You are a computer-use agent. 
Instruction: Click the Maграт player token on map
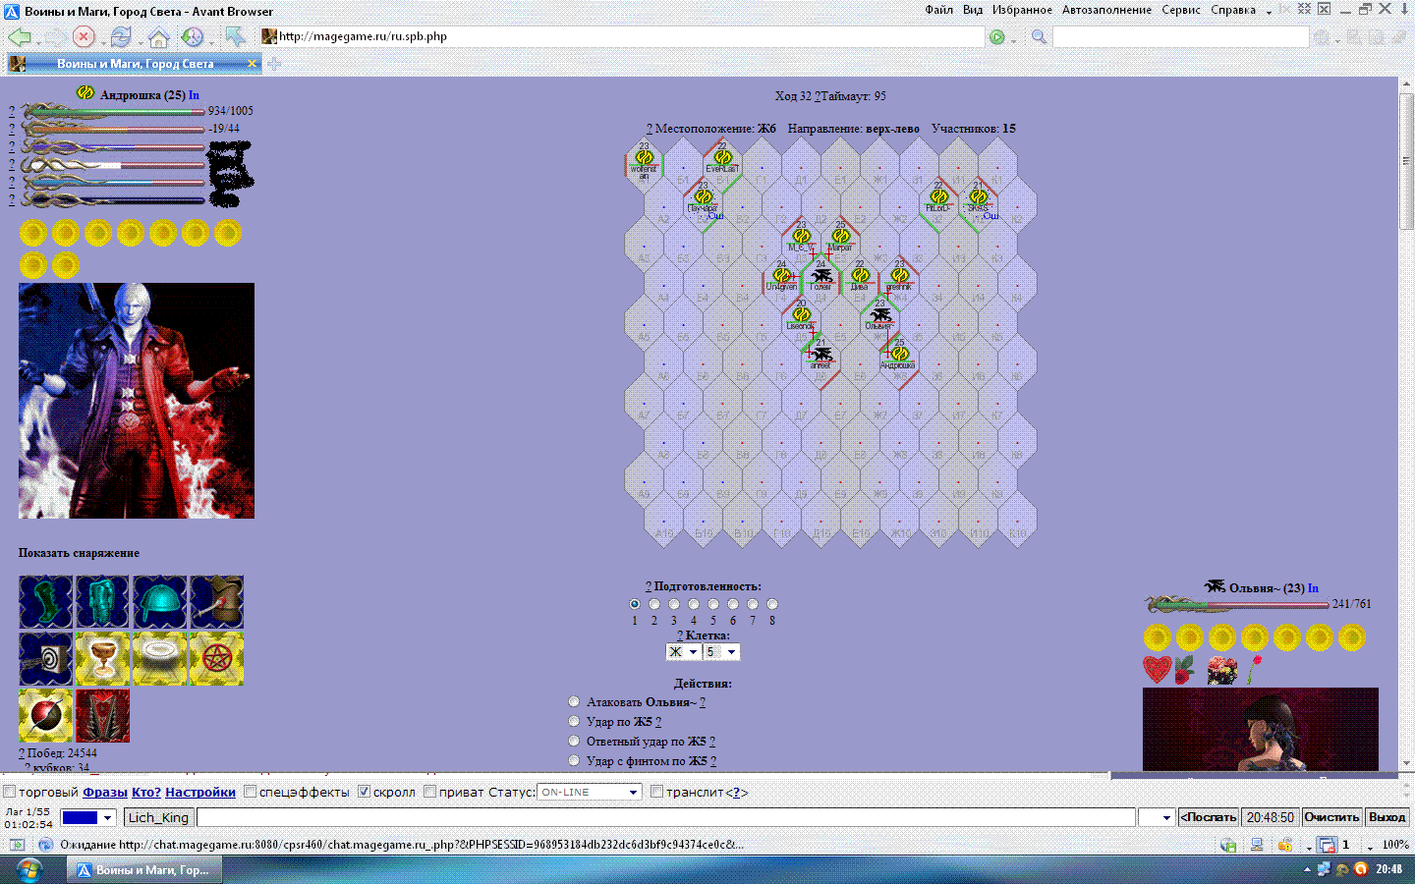pos(840,237)
